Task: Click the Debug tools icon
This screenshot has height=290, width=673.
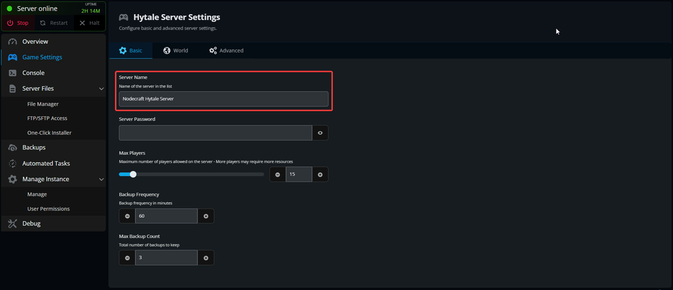Action: click(12, 223)
